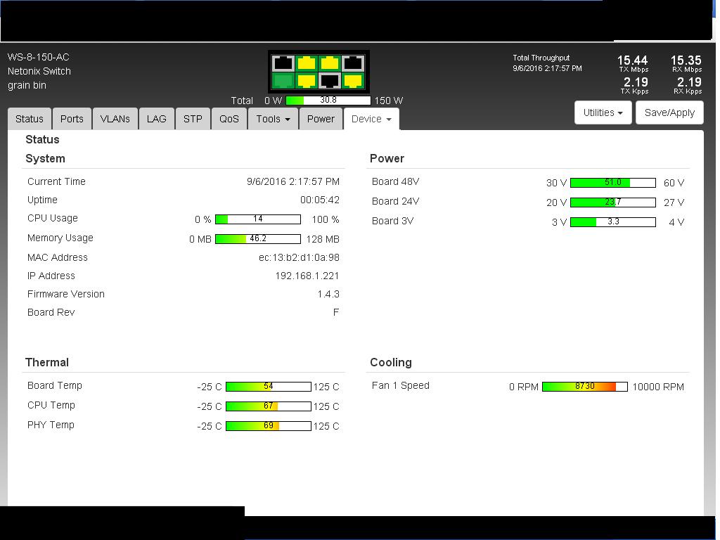Open the Ports tab

(x=72, y=119)
